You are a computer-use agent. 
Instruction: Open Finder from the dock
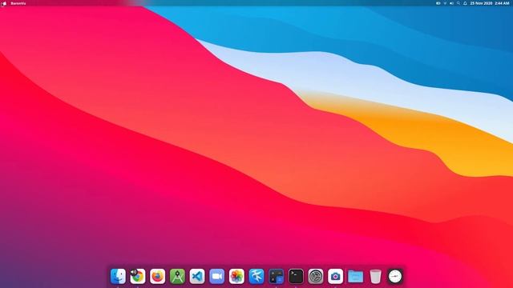118,277
